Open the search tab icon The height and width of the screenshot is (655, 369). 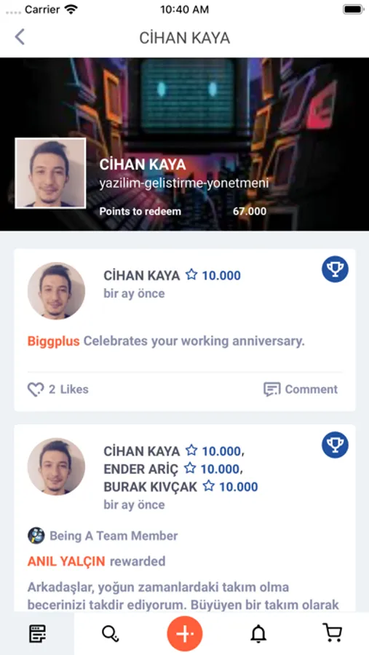click(111, 634)
